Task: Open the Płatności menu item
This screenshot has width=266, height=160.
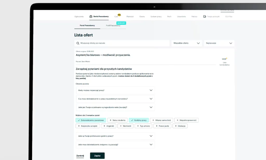Action: [130, 16]
